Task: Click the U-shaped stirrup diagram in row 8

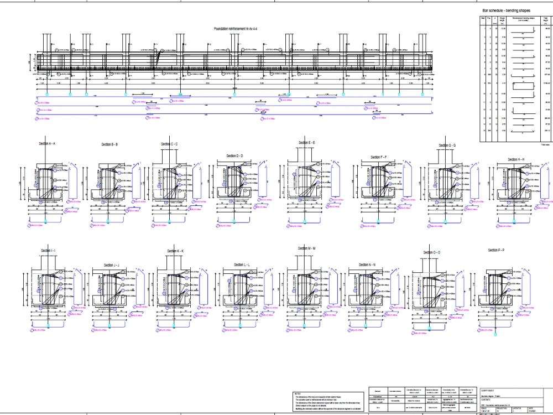Action: click(522, 75)
